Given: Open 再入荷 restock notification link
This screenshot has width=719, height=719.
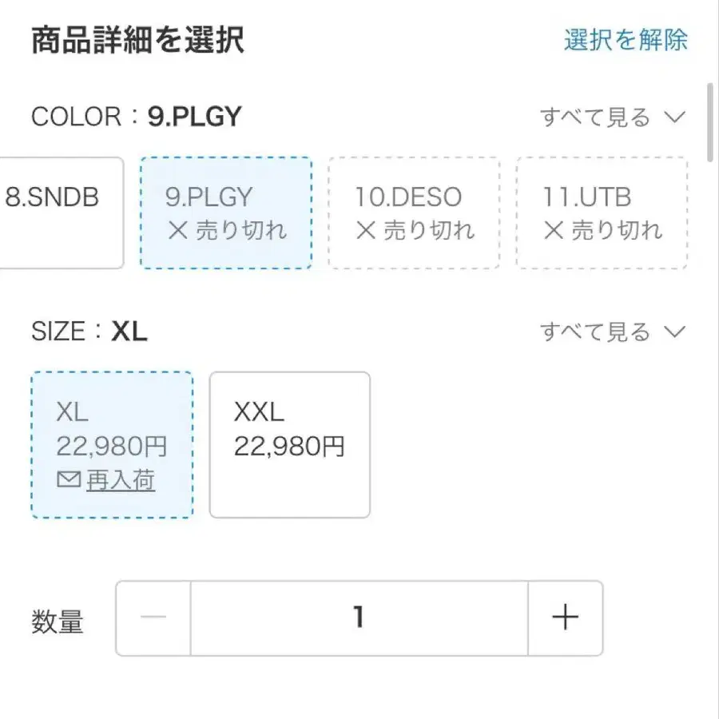Looking at the screenshot, I should click(x=120, y=480).
